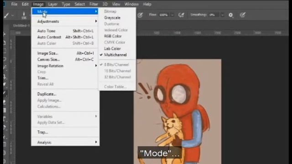The width and height of the screenshot is (292, 164).
Task: Choose the Trap command
Action: (65, 132)
